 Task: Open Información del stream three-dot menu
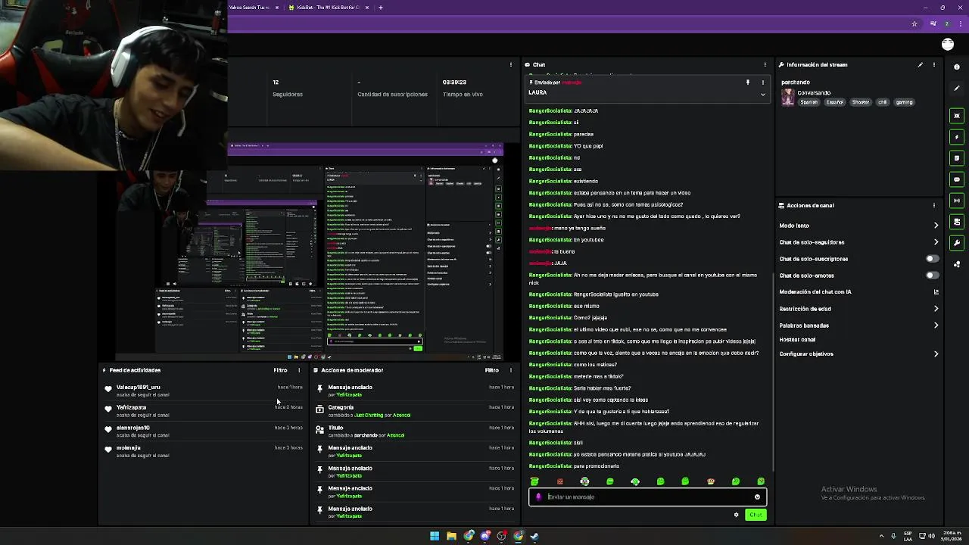point(934,64)
